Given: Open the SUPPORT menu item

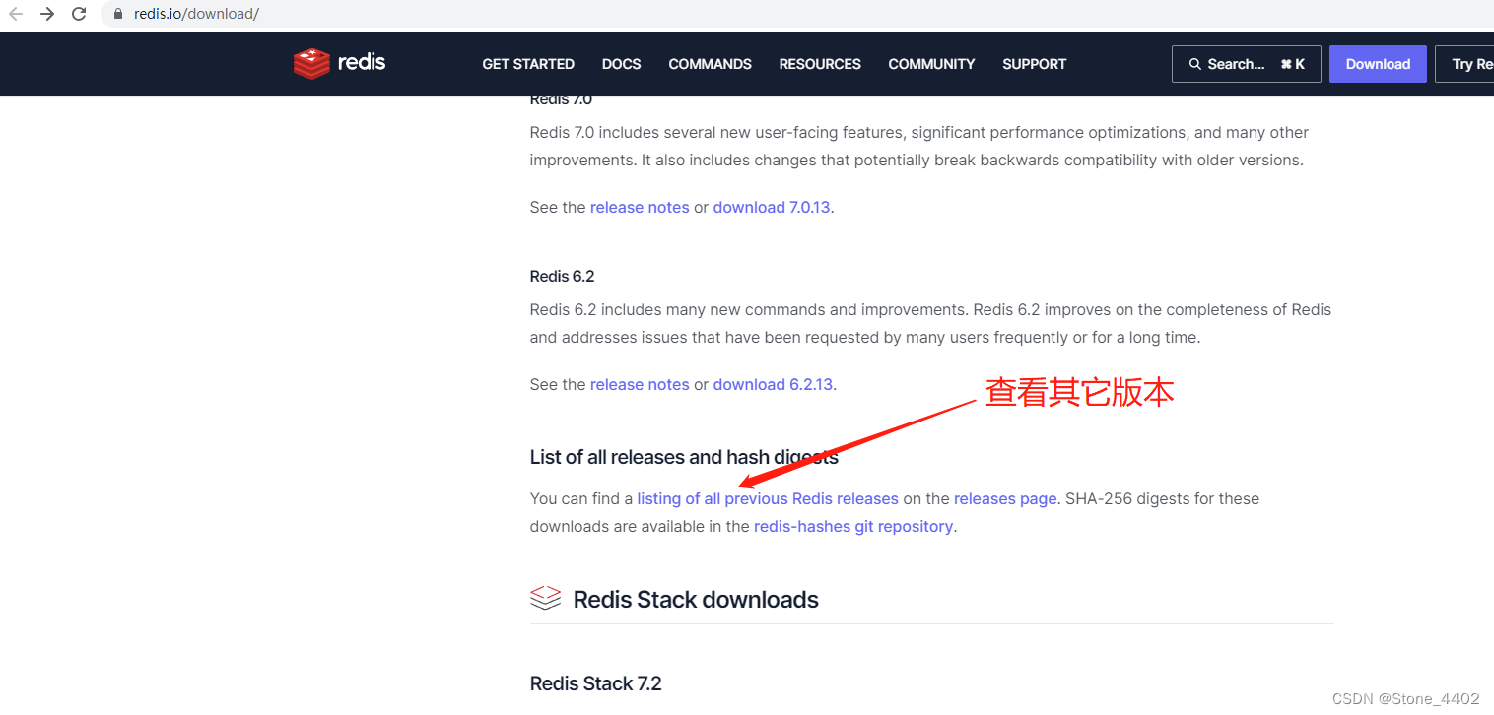Looking at the screenshot, I should [x=1034, y=64].
